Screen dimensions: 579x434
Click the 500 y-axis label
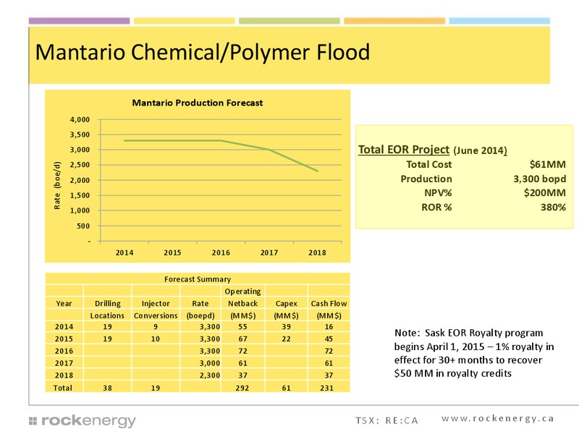tap(83, 226)
